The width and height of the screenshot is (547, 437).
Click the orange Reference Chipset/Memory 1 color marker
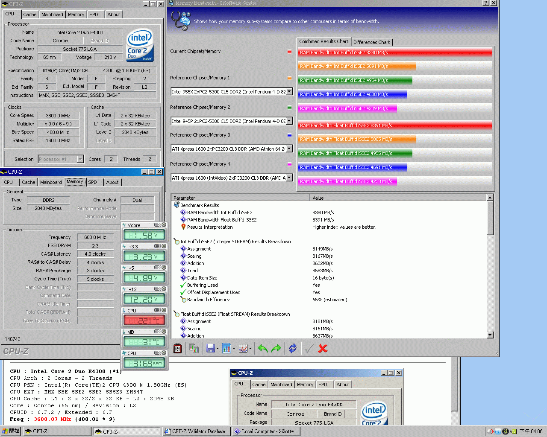[289, 78]
